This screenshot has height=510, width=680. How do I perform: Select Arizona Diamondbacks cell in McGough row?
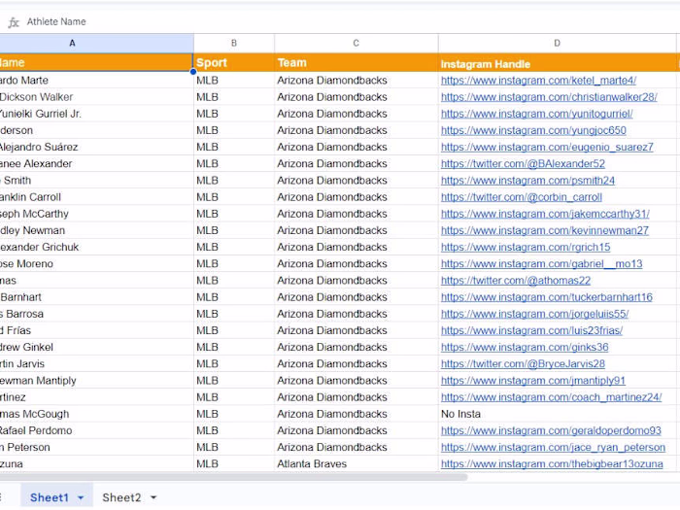click(357, 414)
